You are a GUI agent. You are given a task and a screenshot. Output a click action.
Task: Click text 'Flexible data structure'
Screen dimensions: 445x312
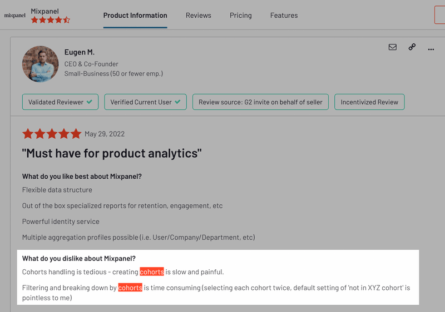tap(57, 190)
